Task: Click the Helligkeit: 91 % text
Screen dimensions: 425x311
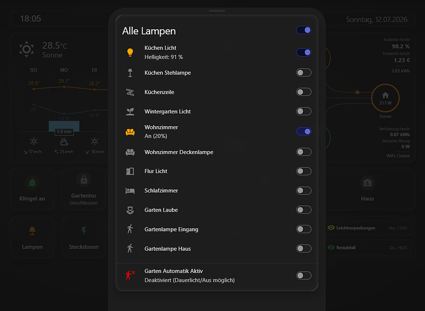Action: (x=163, y=57)
